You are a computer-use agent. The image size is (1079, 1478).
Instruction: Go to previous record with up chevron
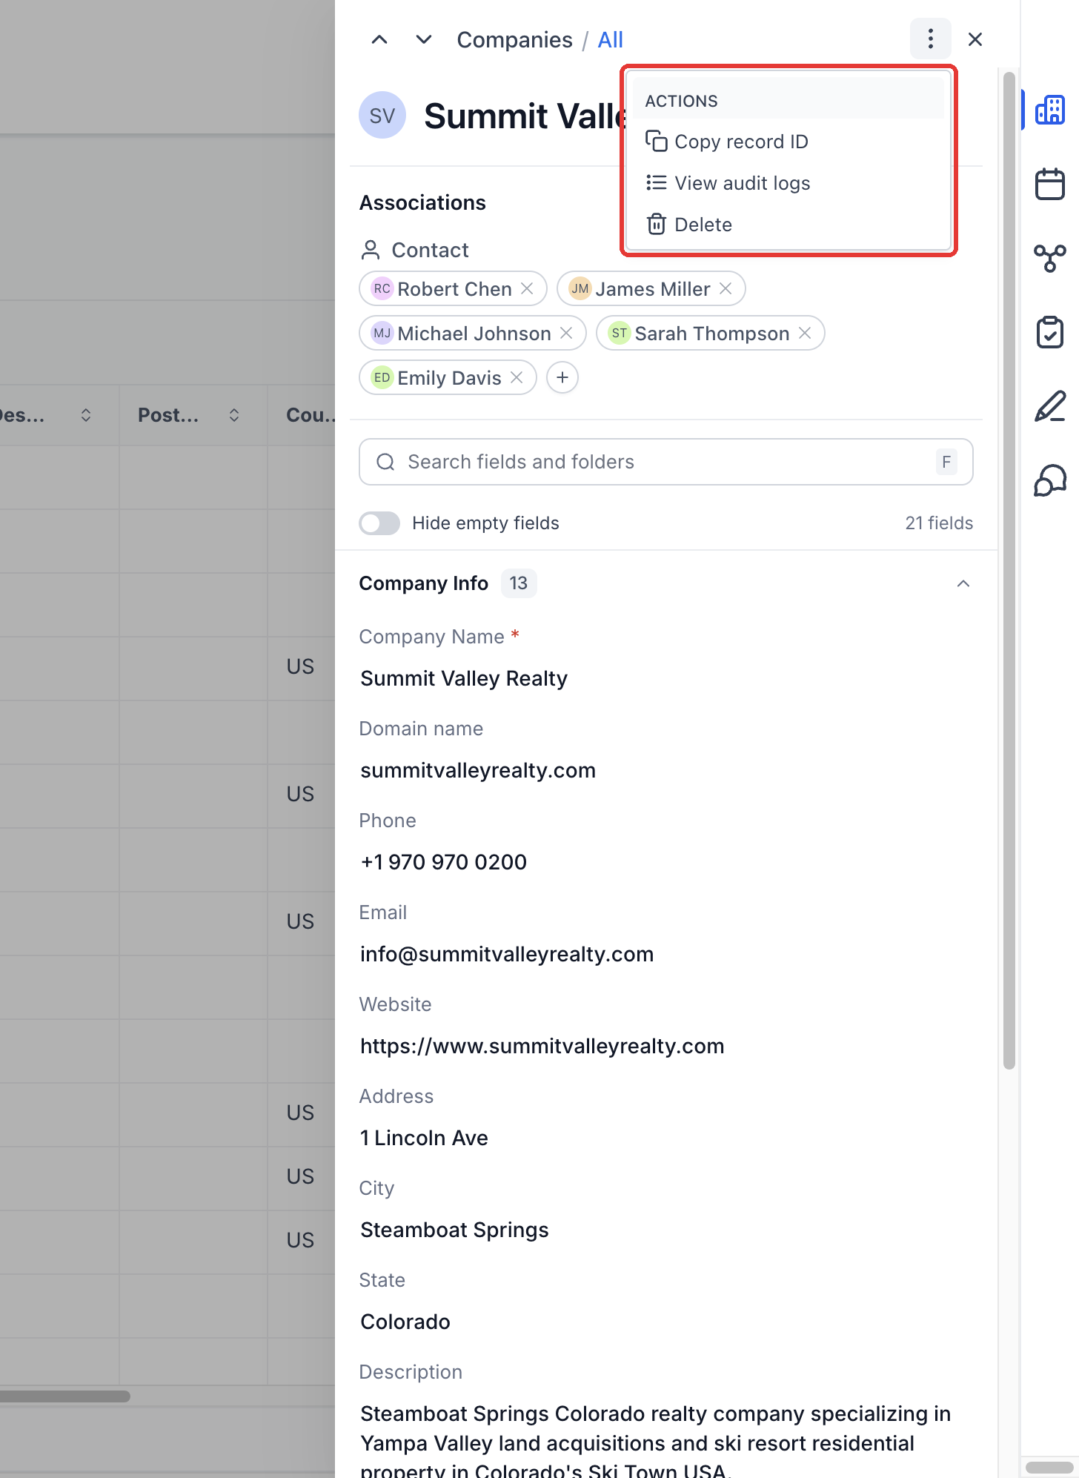point(379,40)
